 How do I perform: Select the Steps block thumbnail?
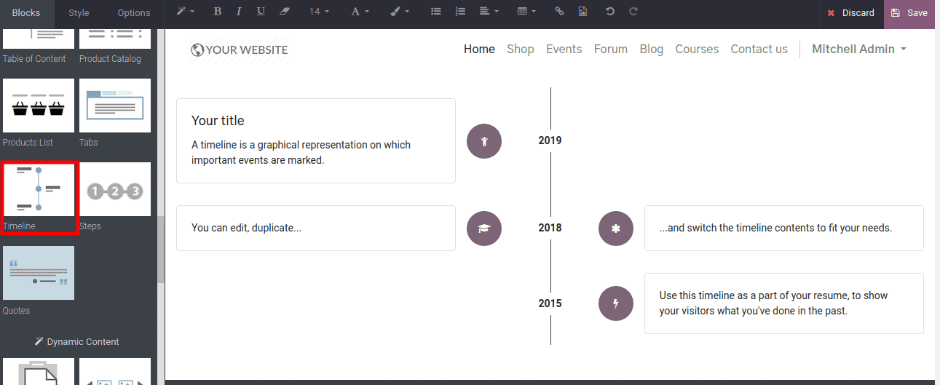[x=115, y=189]
